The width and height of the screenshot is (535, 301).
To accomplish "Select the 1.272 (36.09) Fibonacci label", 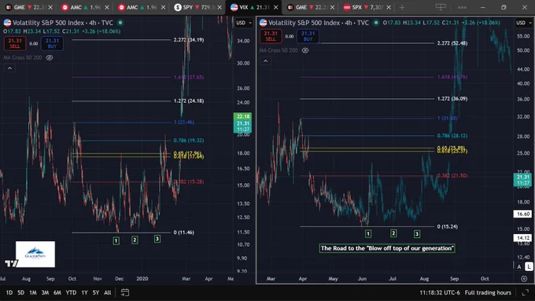I will tap(452, 99).
